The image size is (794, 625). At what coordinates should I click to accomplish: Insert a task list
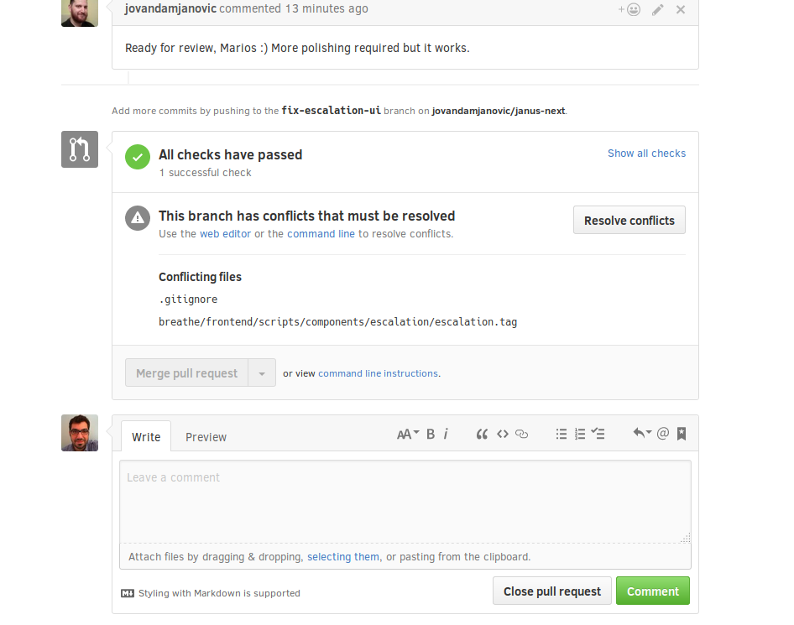click(x=598, y=434)
